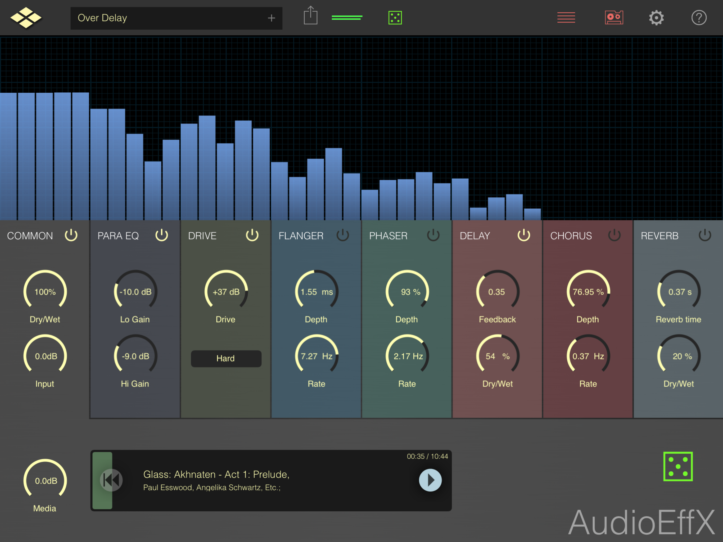Open the red list menu icon
This screenshot has width=723, height=542.
coord(566,18)
